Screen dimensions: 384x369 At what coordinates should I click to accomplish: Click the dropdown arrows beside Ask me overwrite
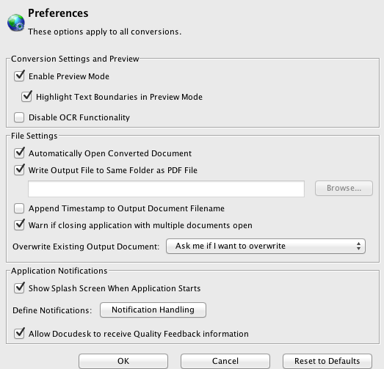[x=358, y=246]
